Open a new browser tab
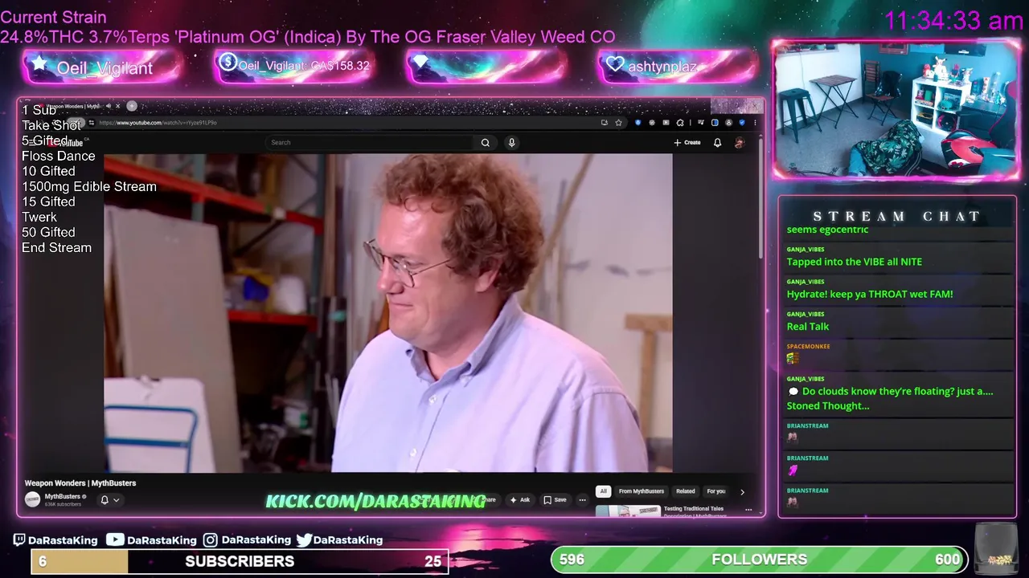Viewport: 1029px width, 578px height. [x=132, y=106]
